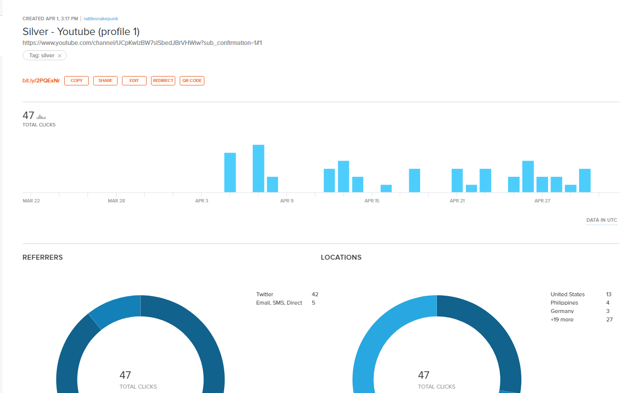Select the April 8 bar in click chart
Image resolution: width=628 pixels, height=393 pixels.
point(273,184)
